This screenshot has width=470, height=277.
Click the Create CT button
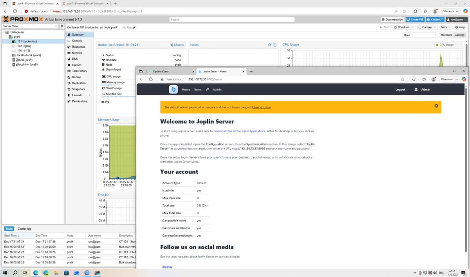tap(435, 19)
